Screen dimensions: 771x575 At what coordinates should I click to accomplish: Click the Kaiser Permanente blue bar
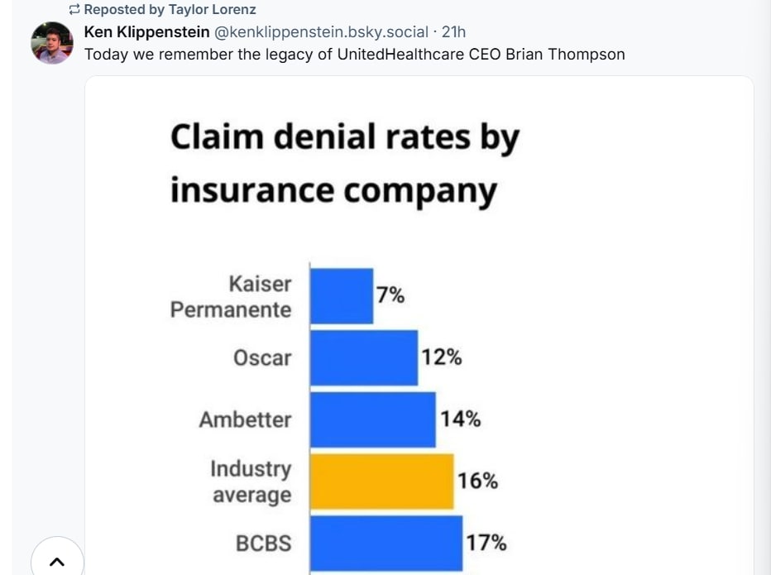[342, 296]
